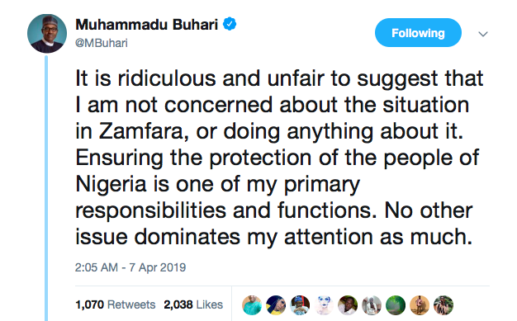The height and width of the screenshot is (321, 517).
Task: Open the 2:05 AM - 7 Apr 2019 timestamp
Action: click(x=130, y=267)
